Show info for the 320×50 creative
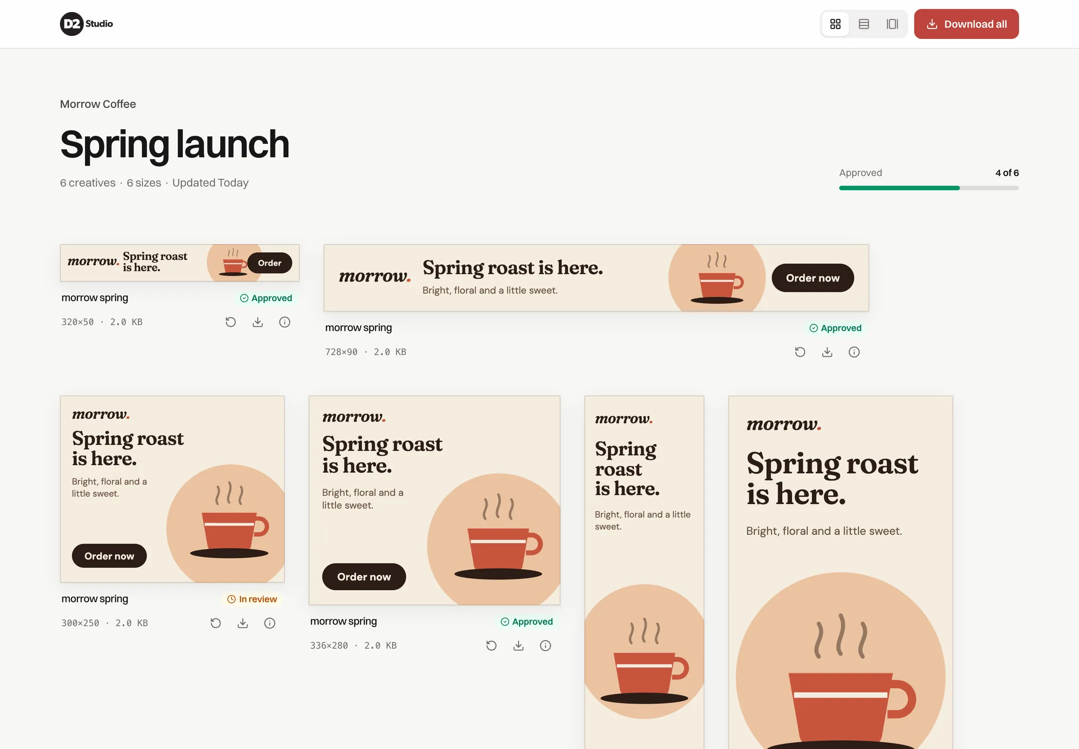Viewport: 1079px width, 749px height. [x=284, y=322]
